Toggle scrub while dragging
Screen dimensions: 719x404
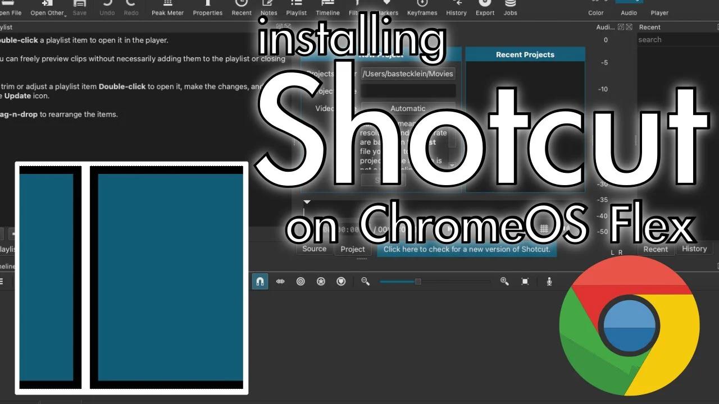point(280,281)
